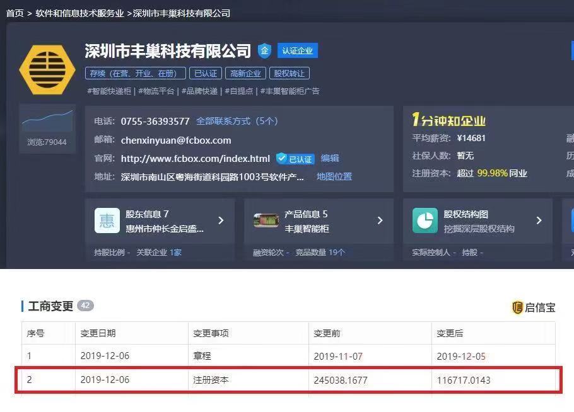574x412 pixels.
Task: Select the 注册资本 change row in 工商变更 table
Action: point(287,380)
